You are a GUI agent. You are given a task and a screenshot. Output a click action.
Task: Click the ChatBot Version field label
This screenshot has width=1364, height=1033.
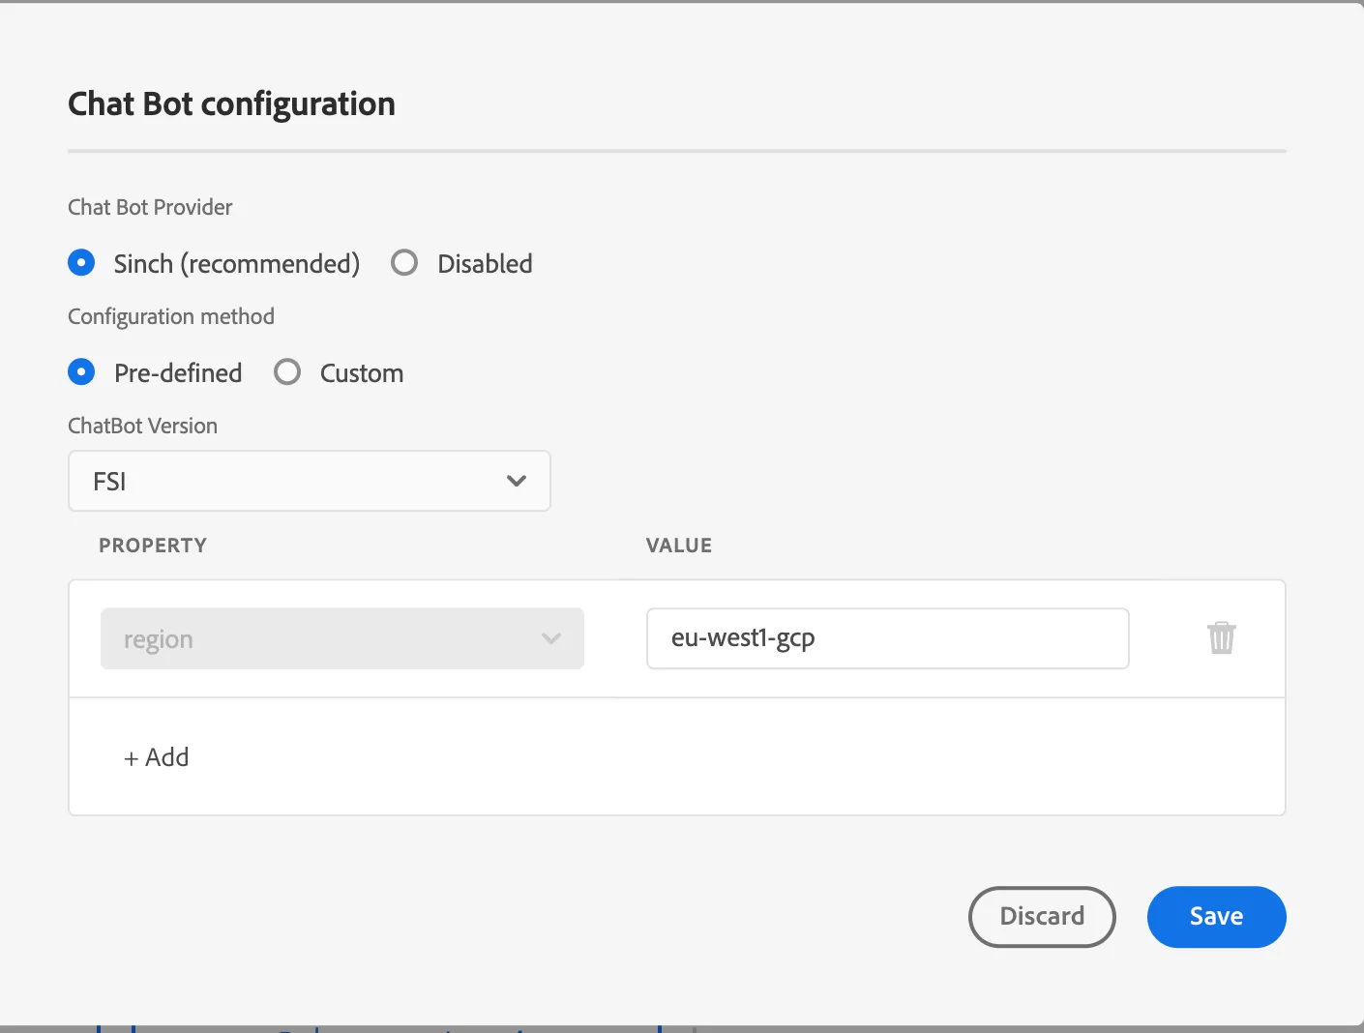pyautogui.click(x=143, y=426)
